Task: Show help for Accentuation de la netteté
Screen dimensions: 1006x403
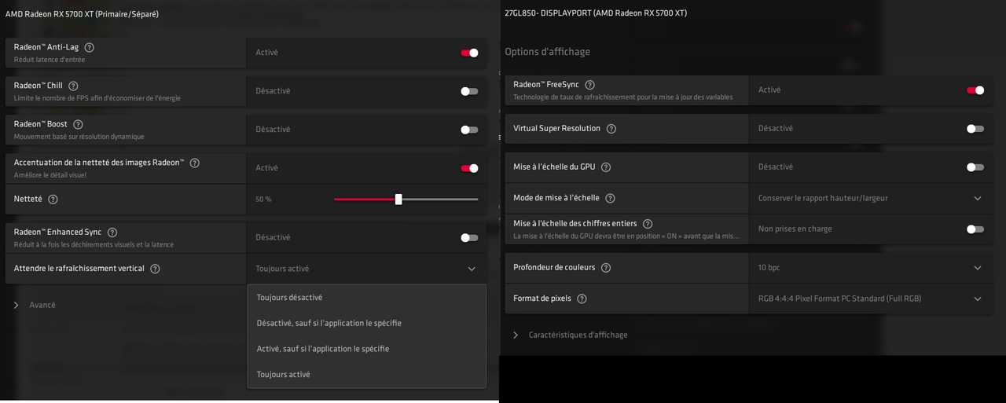Action: coord(195,163)
